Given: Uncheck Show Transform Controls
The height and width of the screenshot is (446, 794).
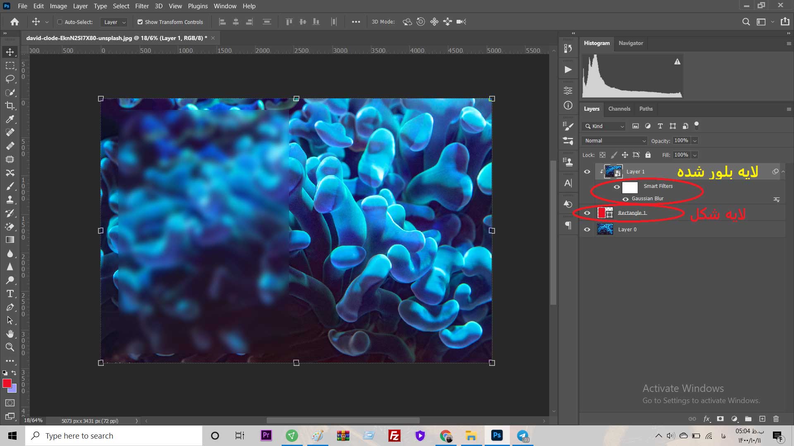Looking at the screenshot, I should coord(140,22).
